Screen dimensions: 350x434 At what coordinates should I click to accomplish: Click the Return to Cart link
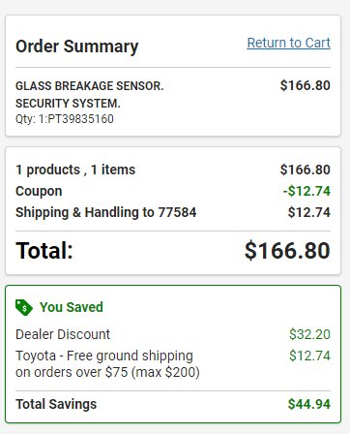(288, 43)
